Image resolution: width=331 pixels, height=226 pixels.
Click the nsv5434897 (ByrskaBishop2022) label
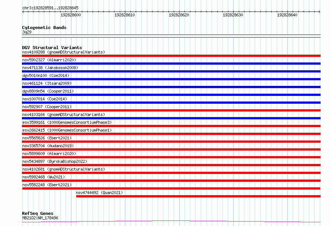pos(55,161)
